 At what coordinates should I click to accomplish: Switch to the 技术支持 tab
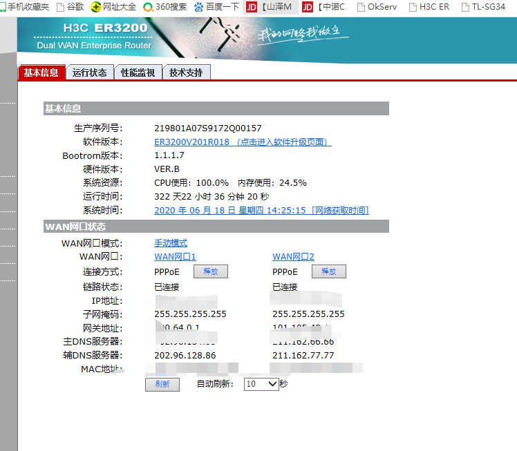point(187,72)
